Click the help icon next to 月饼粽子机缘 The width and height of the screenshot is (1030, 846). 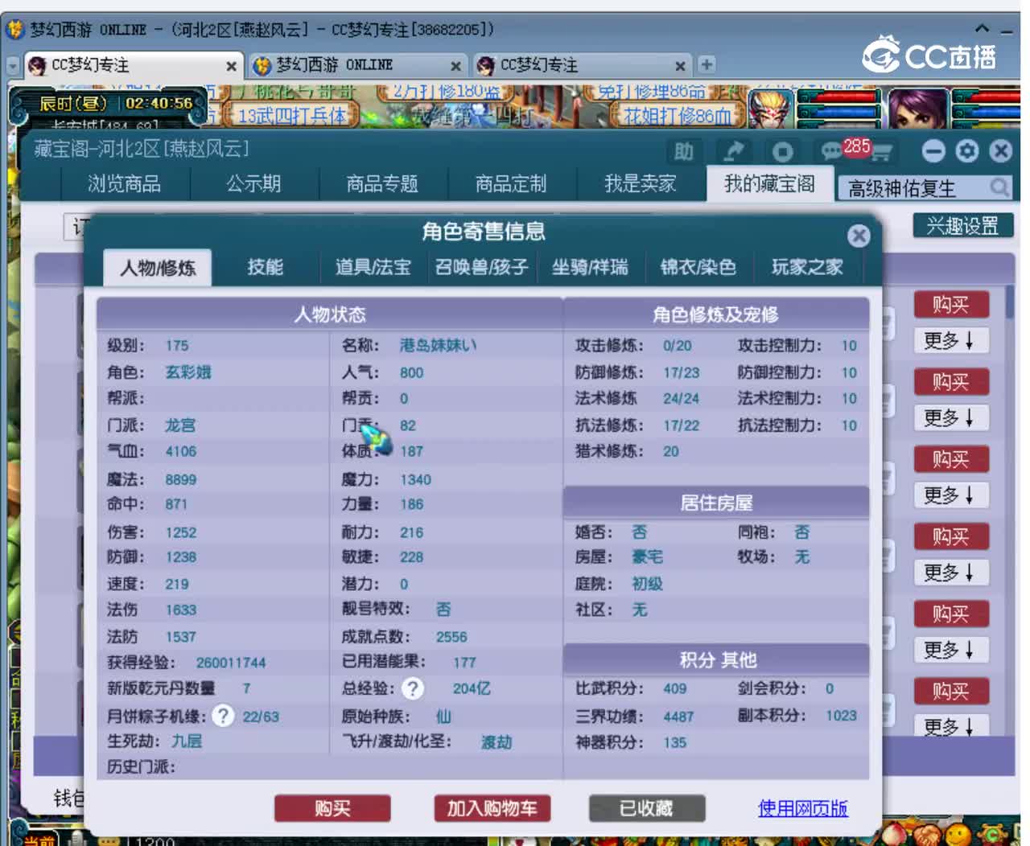tap(223, 716)
